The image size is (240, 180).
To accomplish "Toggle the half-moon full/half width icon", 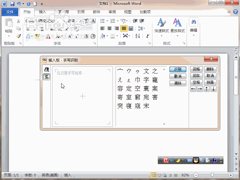I will point(178,160).
